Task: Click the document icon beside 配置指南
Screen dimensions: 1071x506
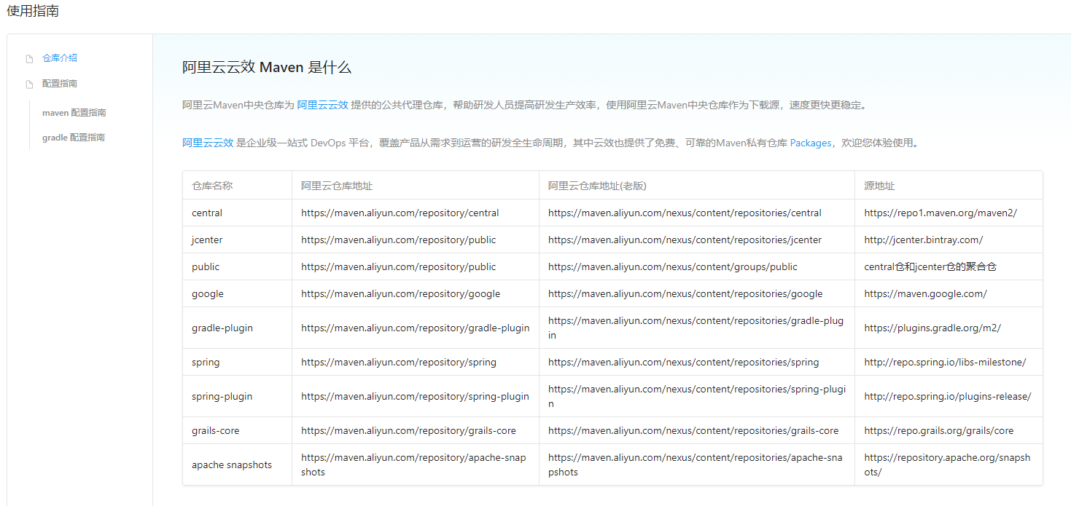Action: (29, 84)
